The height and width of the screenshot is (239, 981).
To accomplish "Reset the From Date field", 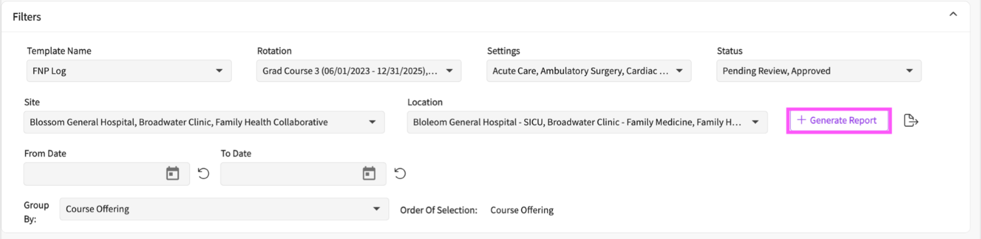I will click(x=204, y=174).
